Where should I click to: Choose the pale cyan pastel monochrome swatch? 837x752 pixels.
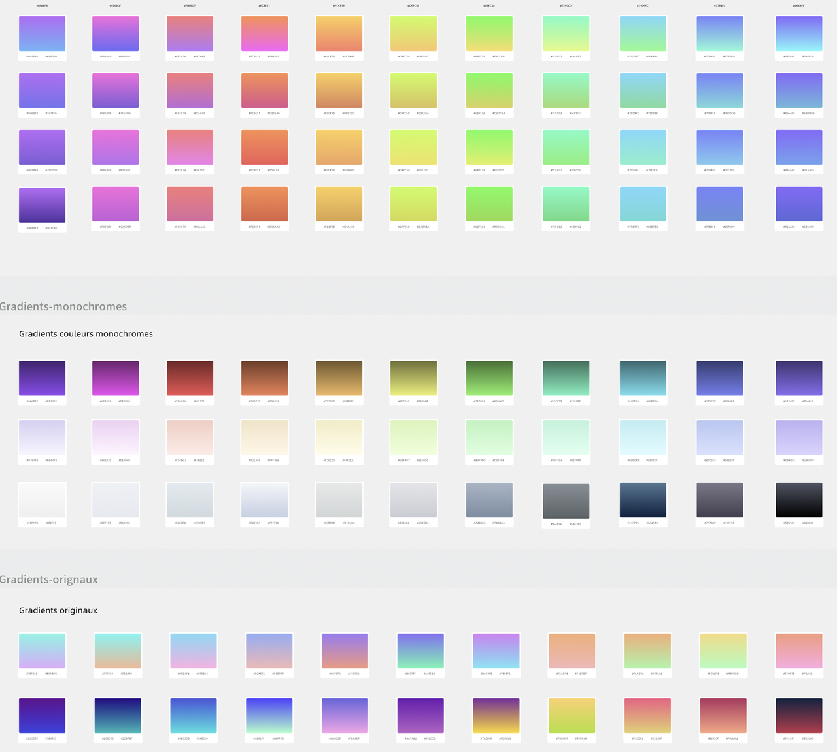pyautogui.click(x=642, y=437)
